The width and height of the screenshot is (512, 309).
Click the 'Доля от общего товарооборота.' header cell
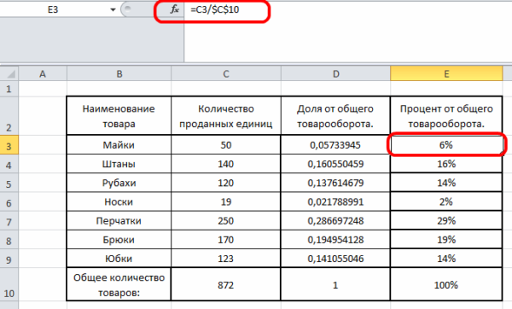tap(335, 115)
